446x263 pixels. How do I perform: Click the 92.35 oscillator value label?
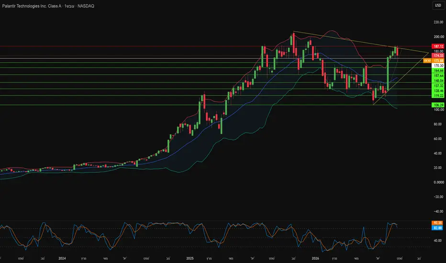click(437, 223)
